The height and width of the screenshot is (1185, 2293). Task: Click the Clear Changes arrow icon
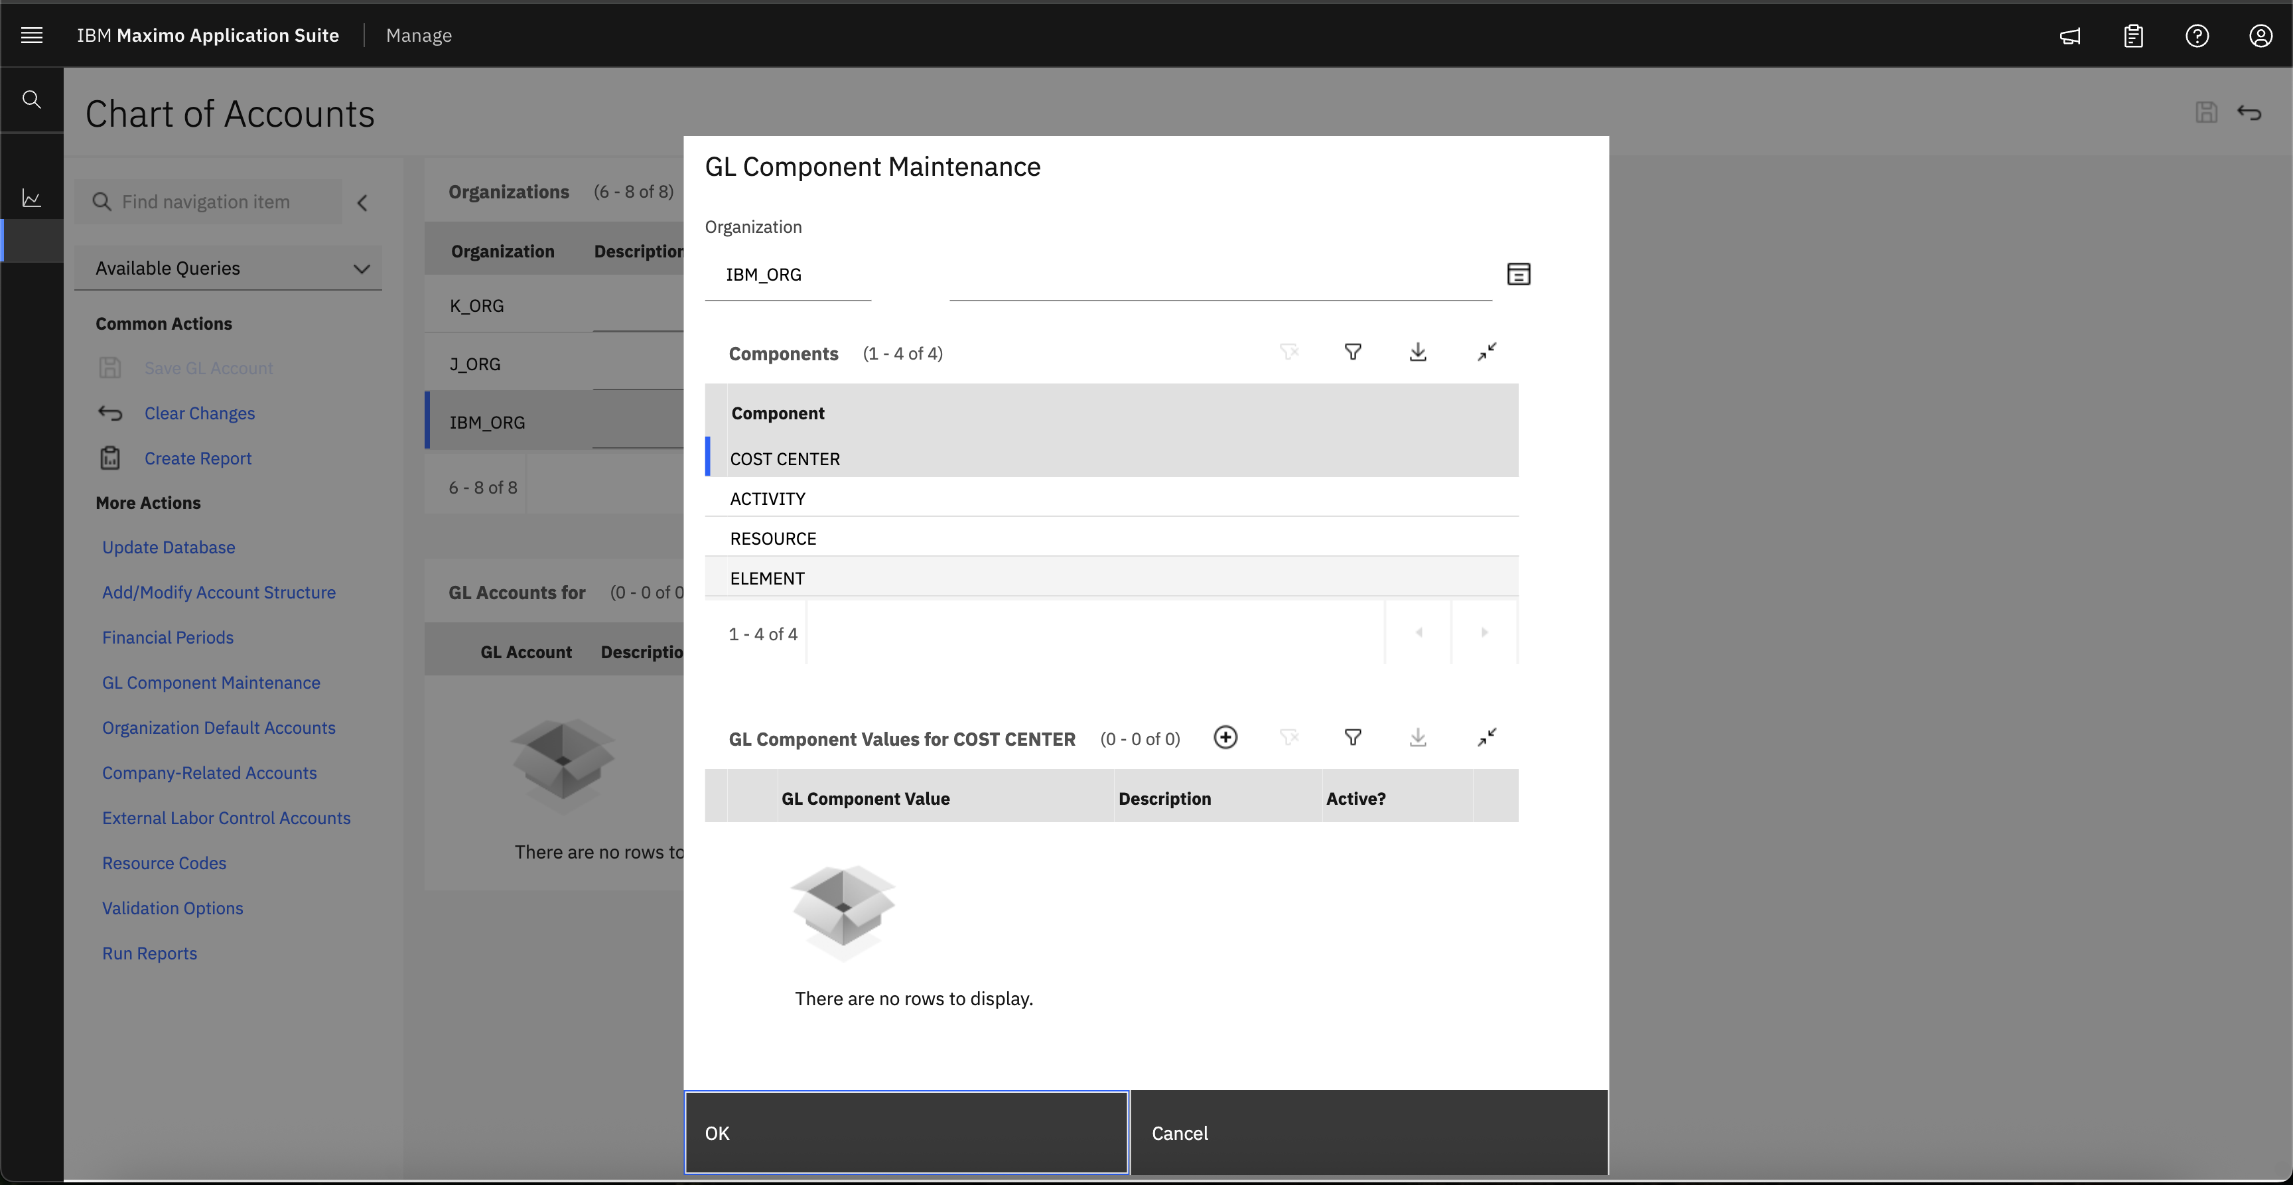click(x=109, y=413)
